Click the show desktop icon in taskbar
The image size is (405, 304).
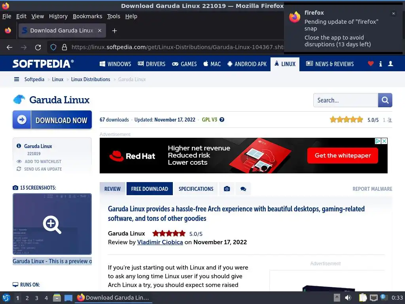pos(68,298)
